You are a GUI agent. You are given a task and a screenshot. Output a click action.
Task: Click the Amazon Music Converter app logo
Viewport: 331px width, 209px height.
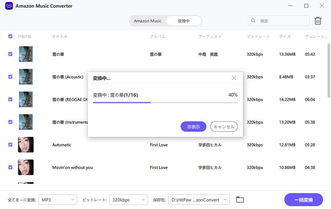pos(9,6)
